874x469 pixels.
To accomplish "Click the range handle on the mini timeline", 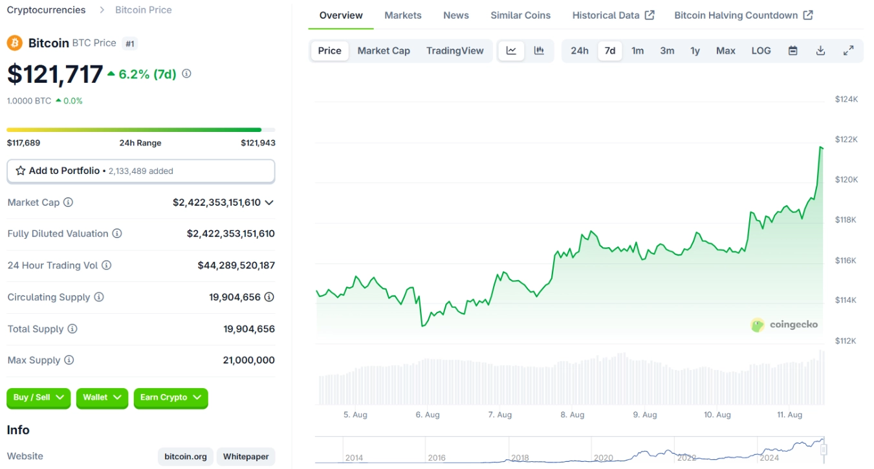I will click(824, 450).
